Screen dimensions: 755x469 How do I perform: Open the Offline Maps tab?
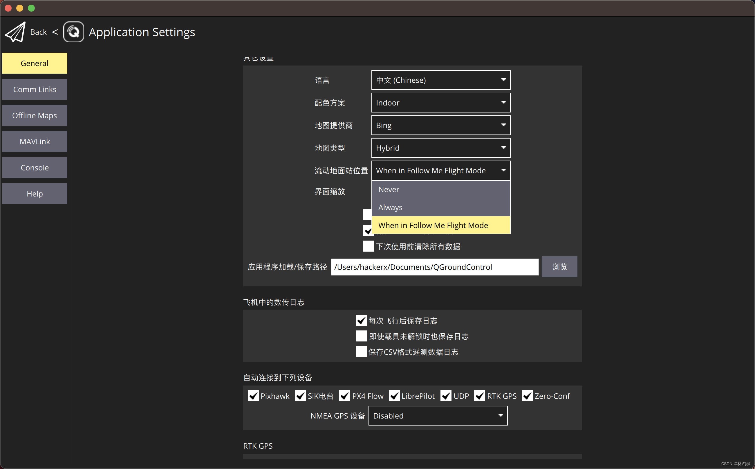pyautogui.click(x=35, y=115)
